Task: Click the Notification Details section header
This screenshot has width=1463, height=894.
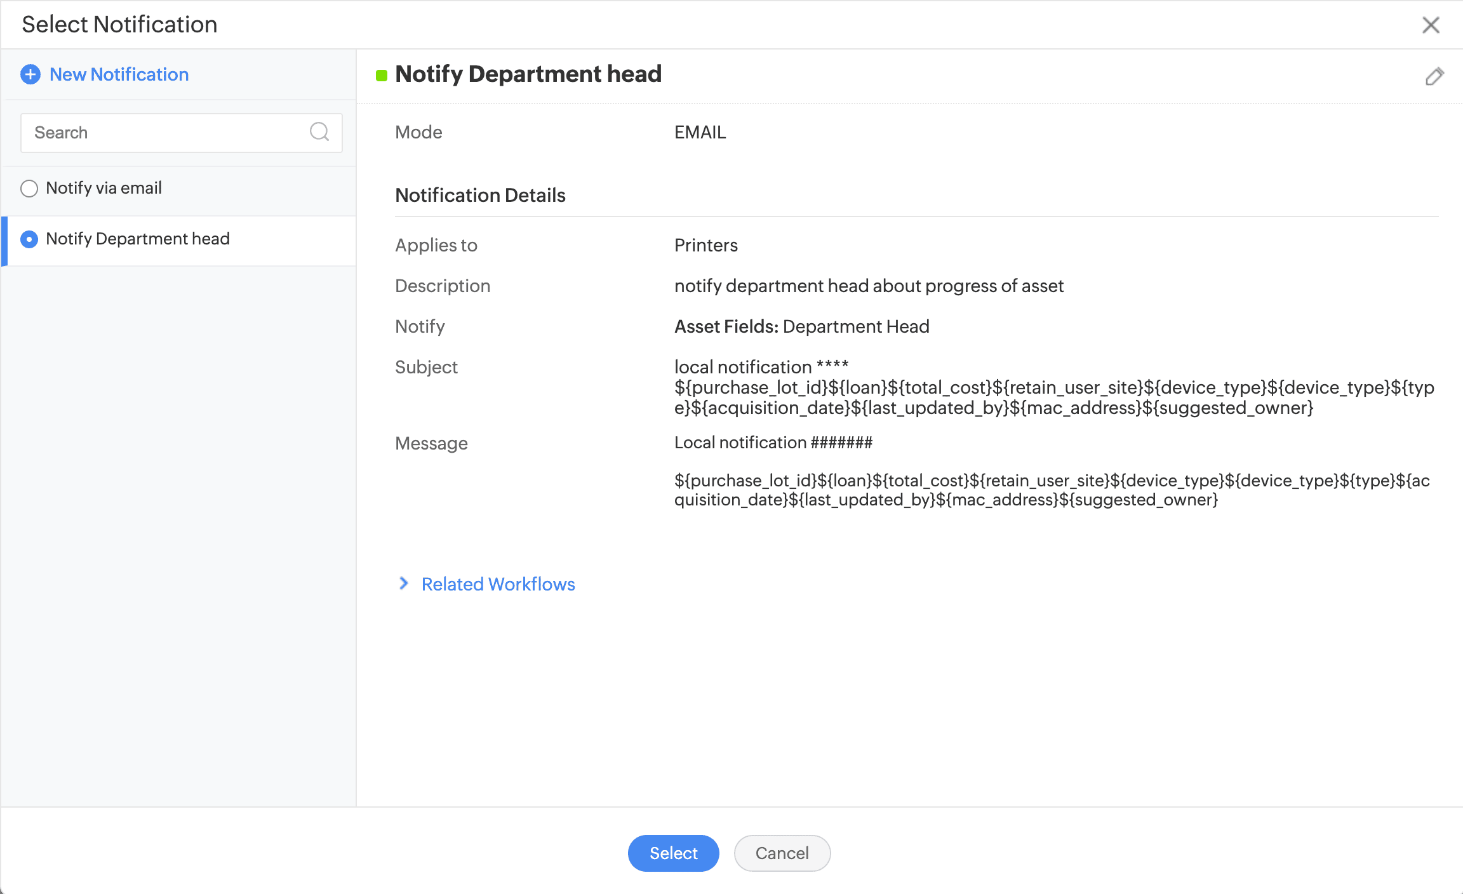Action: (480, 195)
